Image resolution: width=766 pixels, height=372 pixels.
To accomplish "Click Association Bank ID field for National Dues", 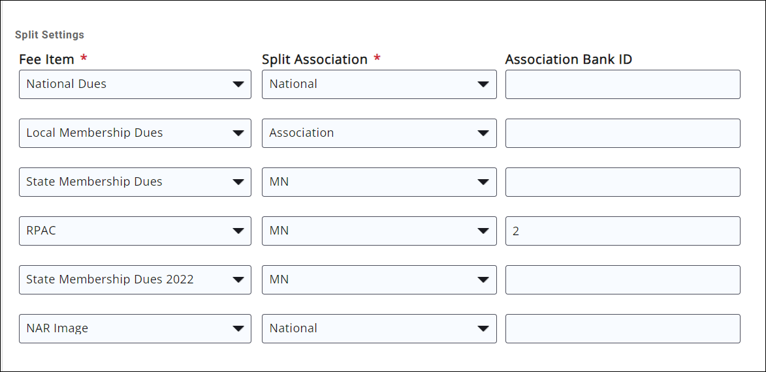I will point(622,84).
